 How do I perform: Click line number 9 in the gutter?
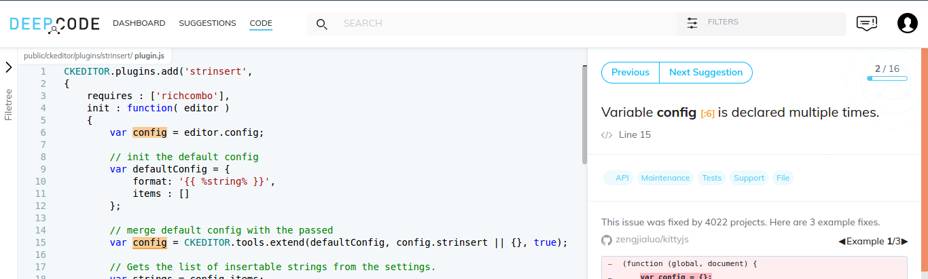(x=43, y=169)
